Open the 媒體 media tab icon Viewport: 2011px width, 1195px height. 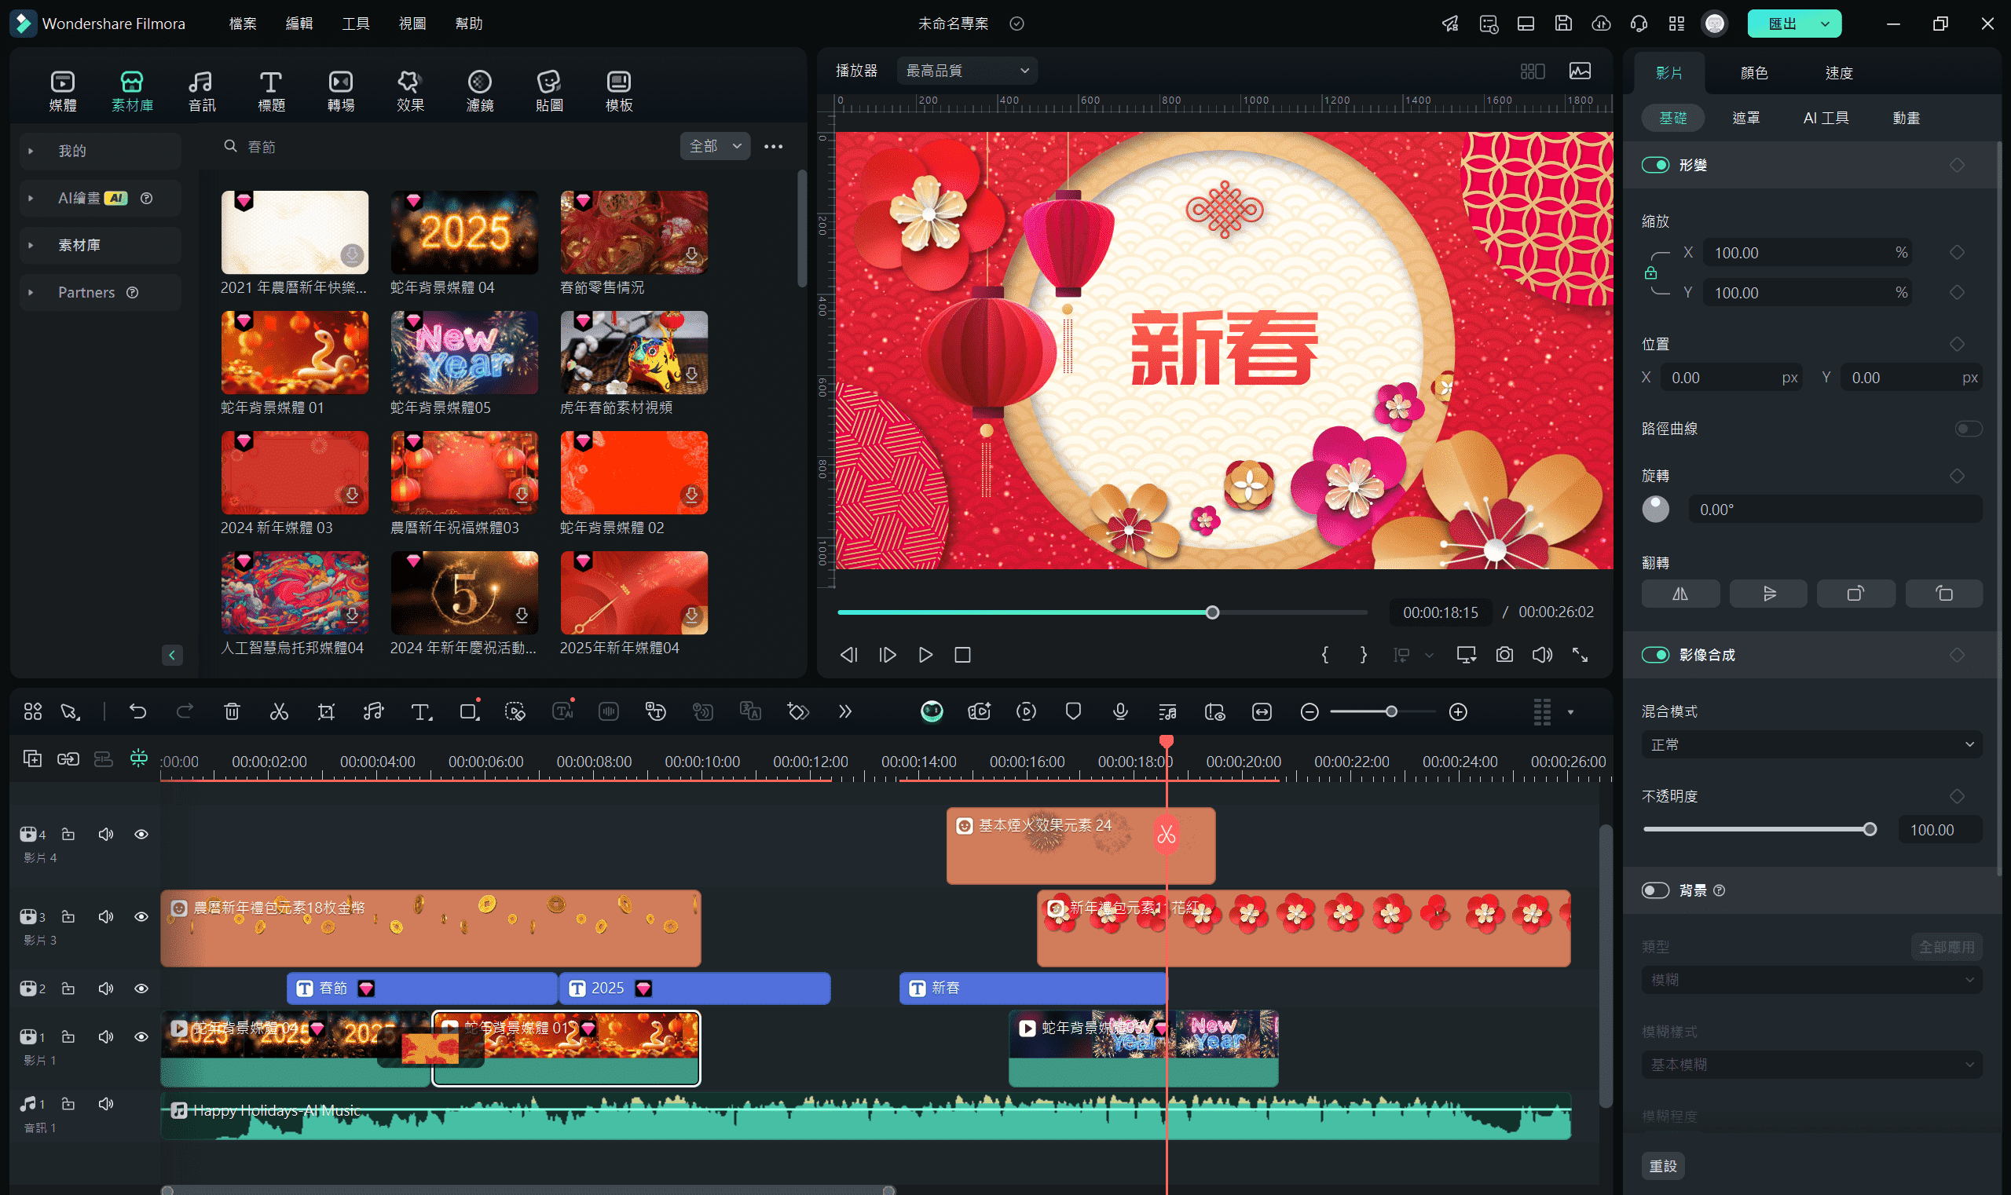coord(63,90)
